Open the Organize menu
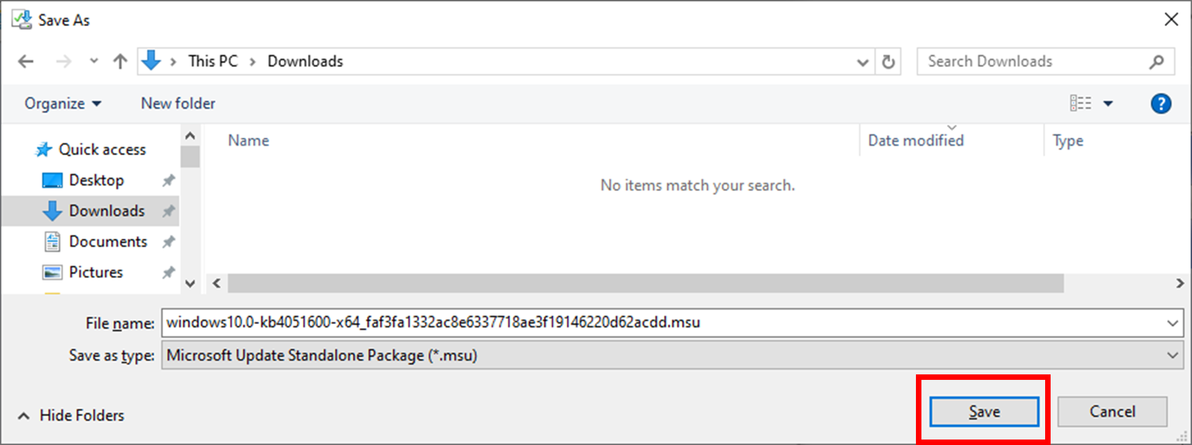 pyautogui.click(x=62, y=103)
